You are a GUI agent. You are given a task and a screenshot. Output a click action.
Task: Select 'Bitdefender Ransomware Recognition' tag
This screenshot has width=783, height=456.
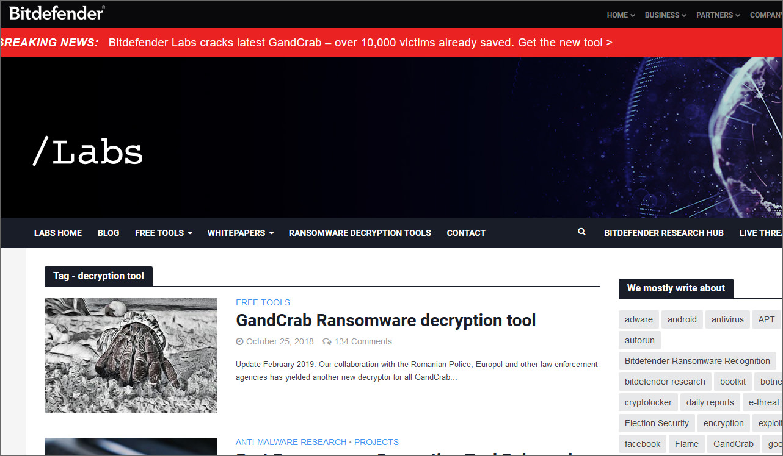pyautogui.click(x=697, y=361)
